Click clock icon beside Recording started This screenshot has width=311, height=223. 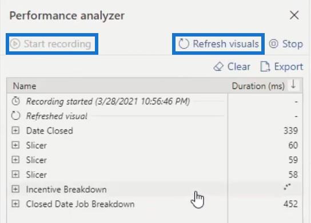15,101
